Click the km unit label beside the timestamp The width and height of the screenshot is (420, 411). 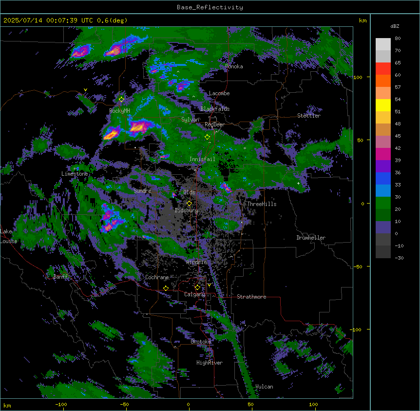pyautogui.click(x=363, y=21)
